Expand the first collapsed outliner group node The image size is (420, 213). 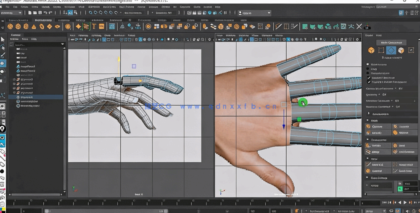coord(14,79)
